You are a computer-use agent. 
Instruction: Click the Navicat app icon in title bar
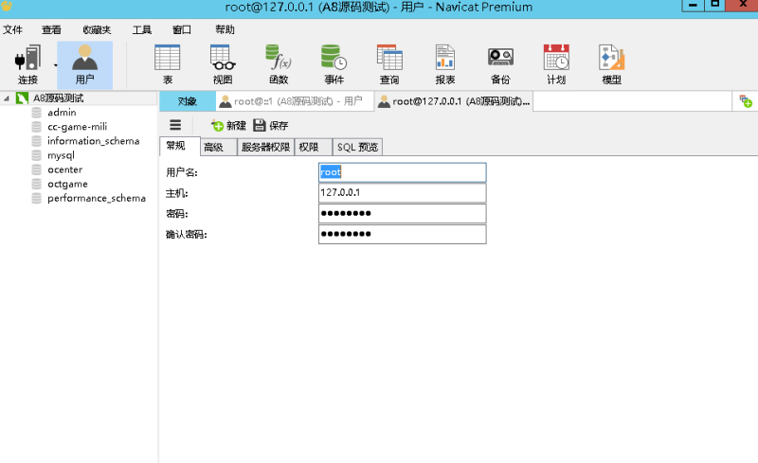point(7,6)
